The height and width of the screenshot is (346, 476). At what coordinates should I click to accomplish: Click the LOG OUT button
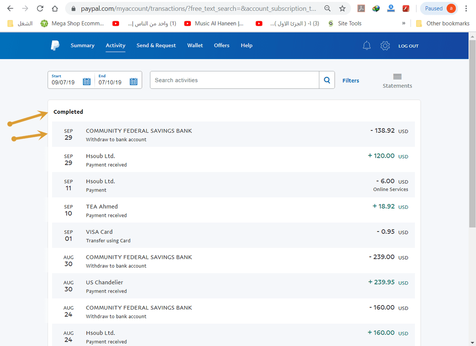click(408, 46)
